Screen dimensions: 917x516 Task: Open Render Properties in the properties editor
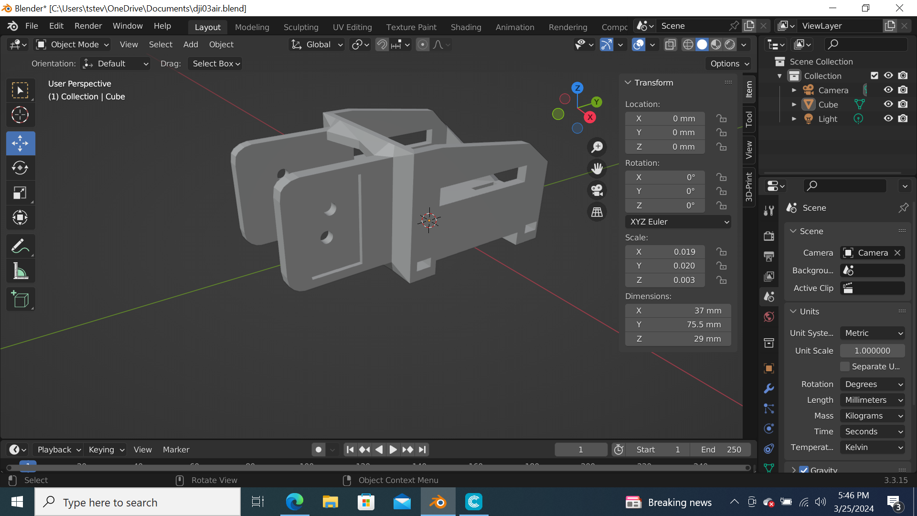pyautogui.click(x=769, y=236)
